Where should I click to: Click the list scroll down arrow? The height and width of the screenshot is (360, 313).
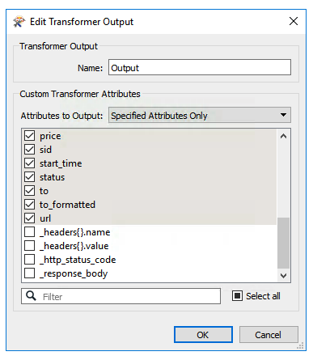(x=283, y=276)
